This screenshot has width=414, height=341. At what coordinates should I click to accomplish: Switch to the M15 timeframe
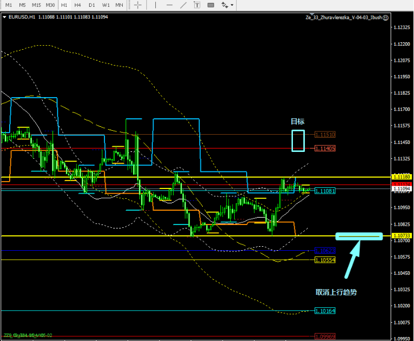pos(36,5)
